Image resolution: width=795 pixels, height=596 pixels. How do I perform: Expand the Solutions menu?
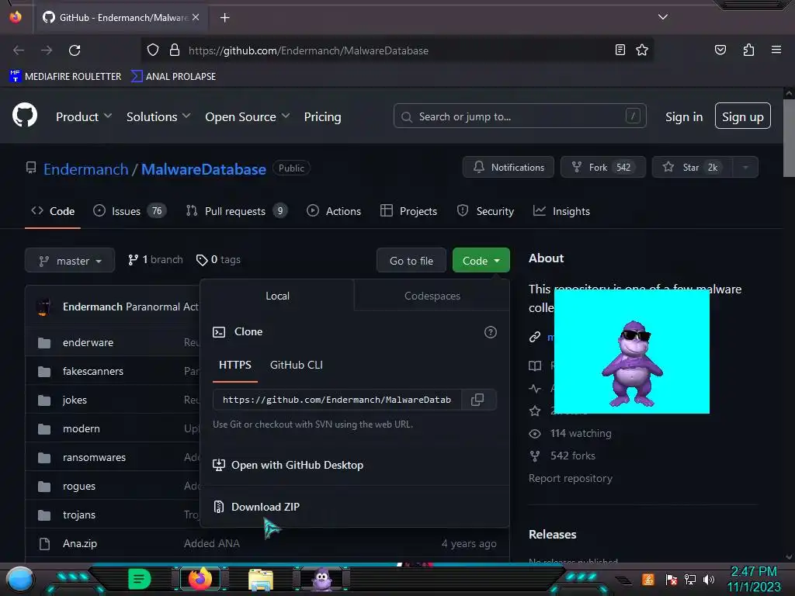(x=158, y=116)
